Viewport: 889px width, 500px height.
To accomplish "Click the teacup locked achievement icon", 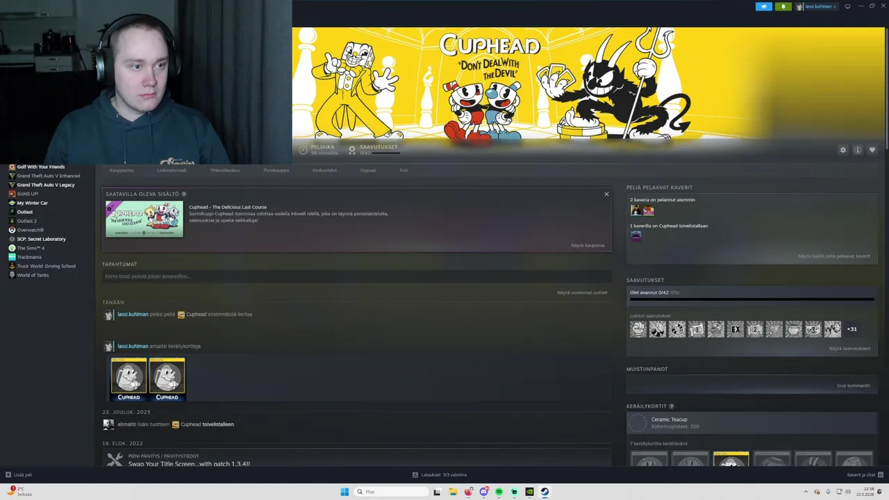I will (794, 329).
